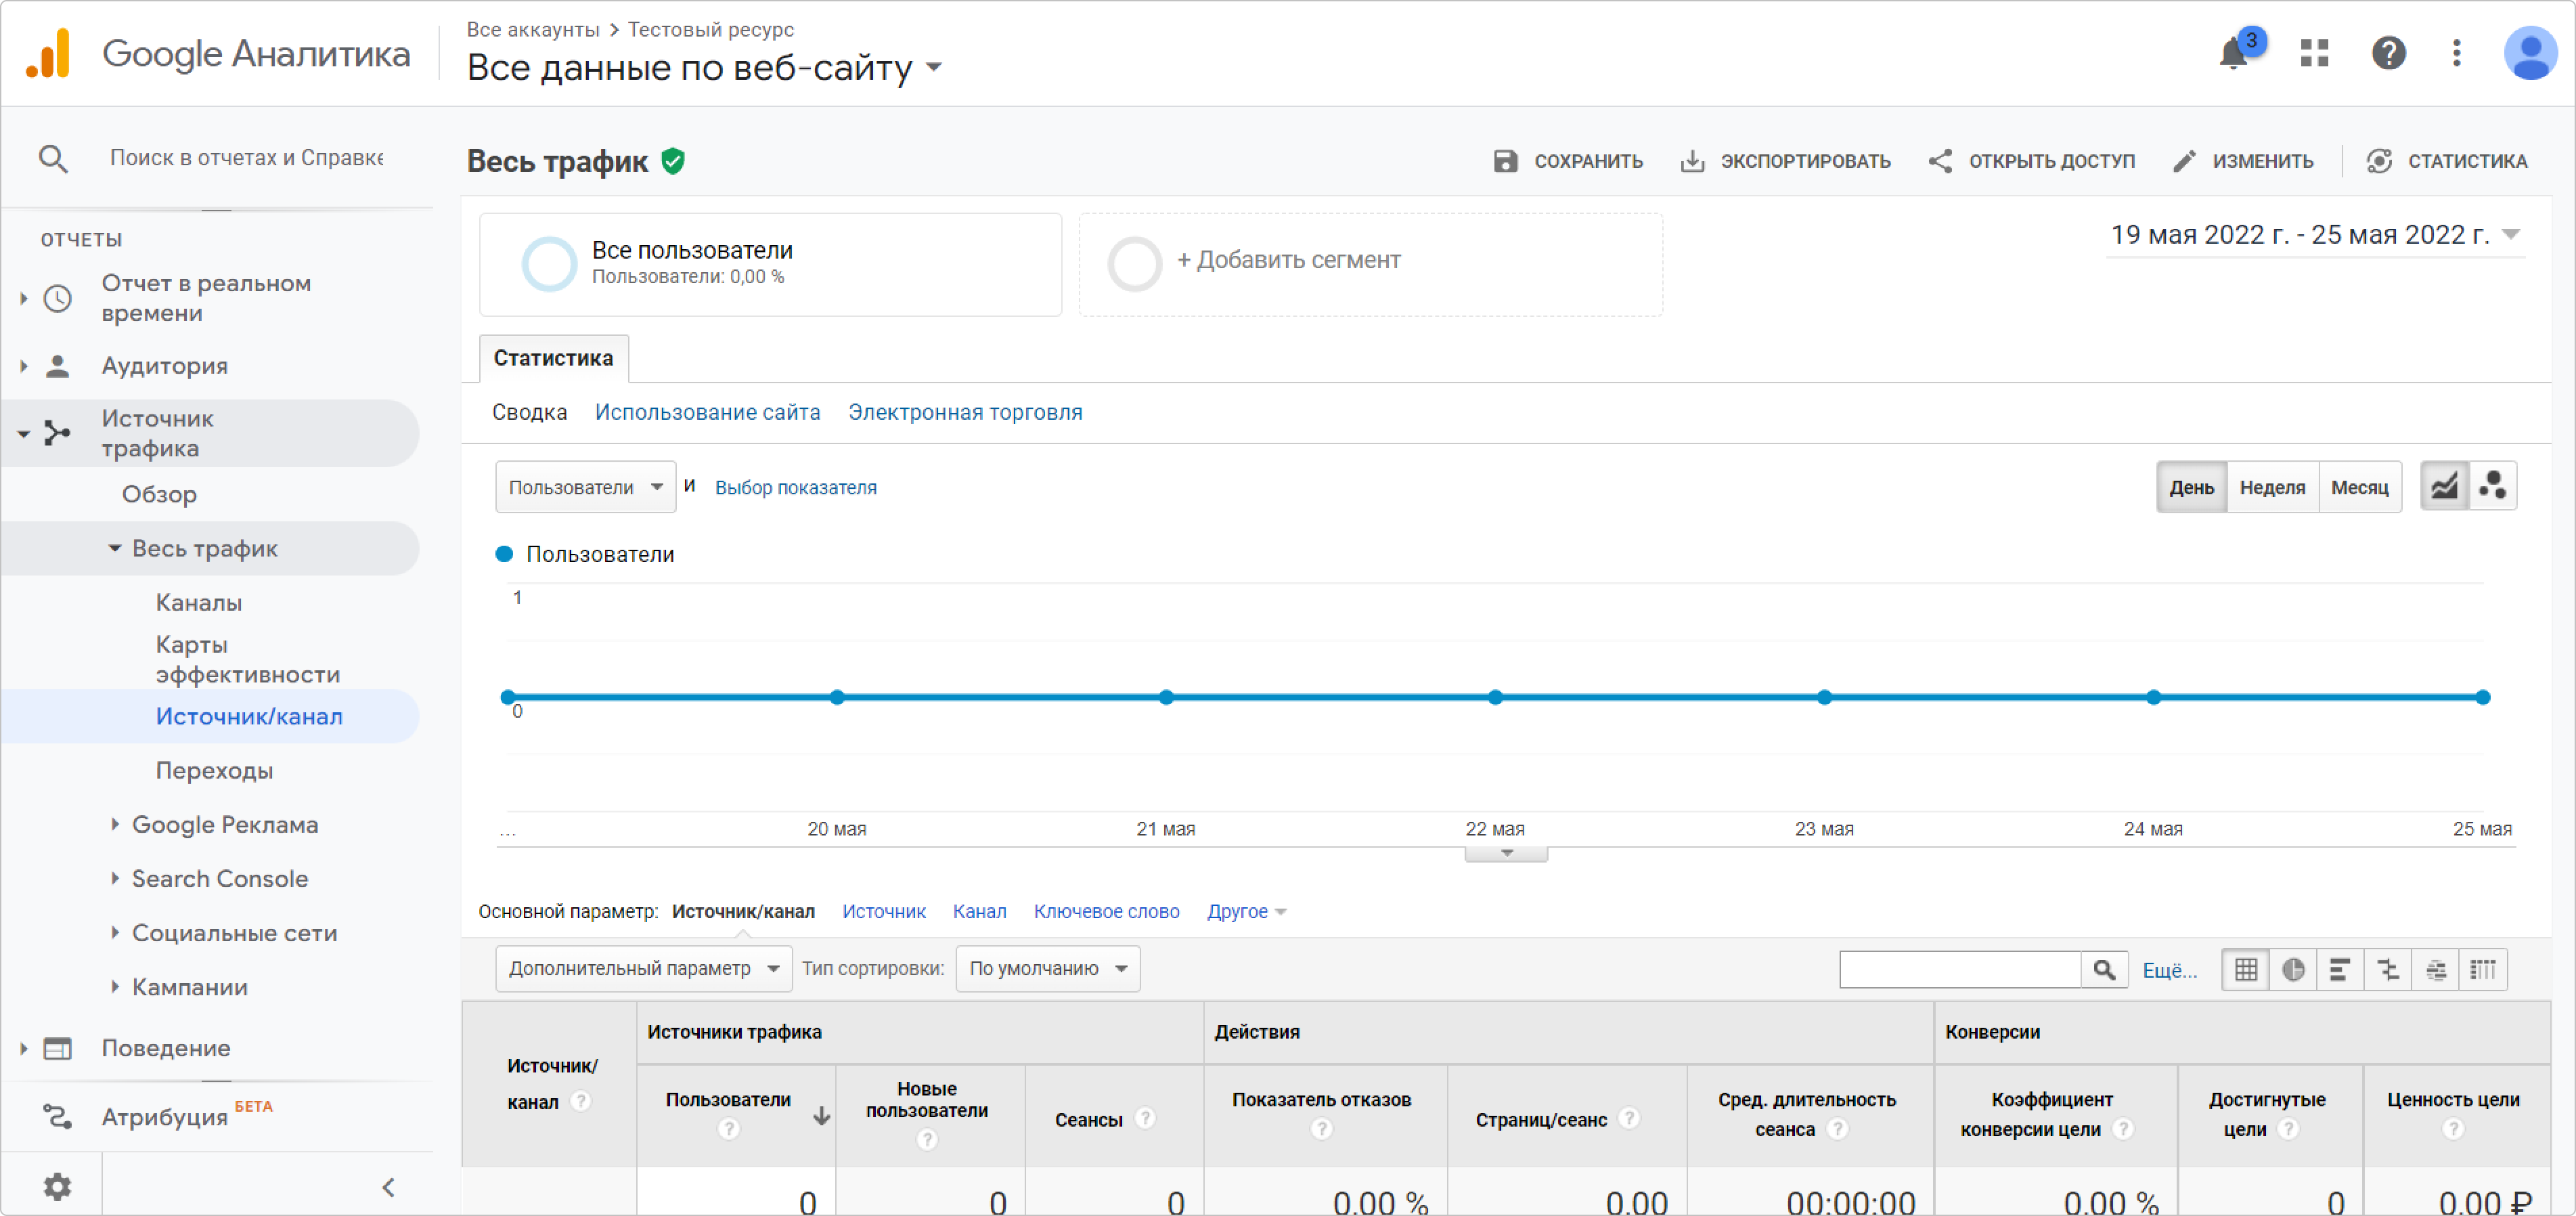The height and width of the screenshot is (1216, 2576).
Task: Switch to motion chart view icon
Action: click(x=2493, y=487)
